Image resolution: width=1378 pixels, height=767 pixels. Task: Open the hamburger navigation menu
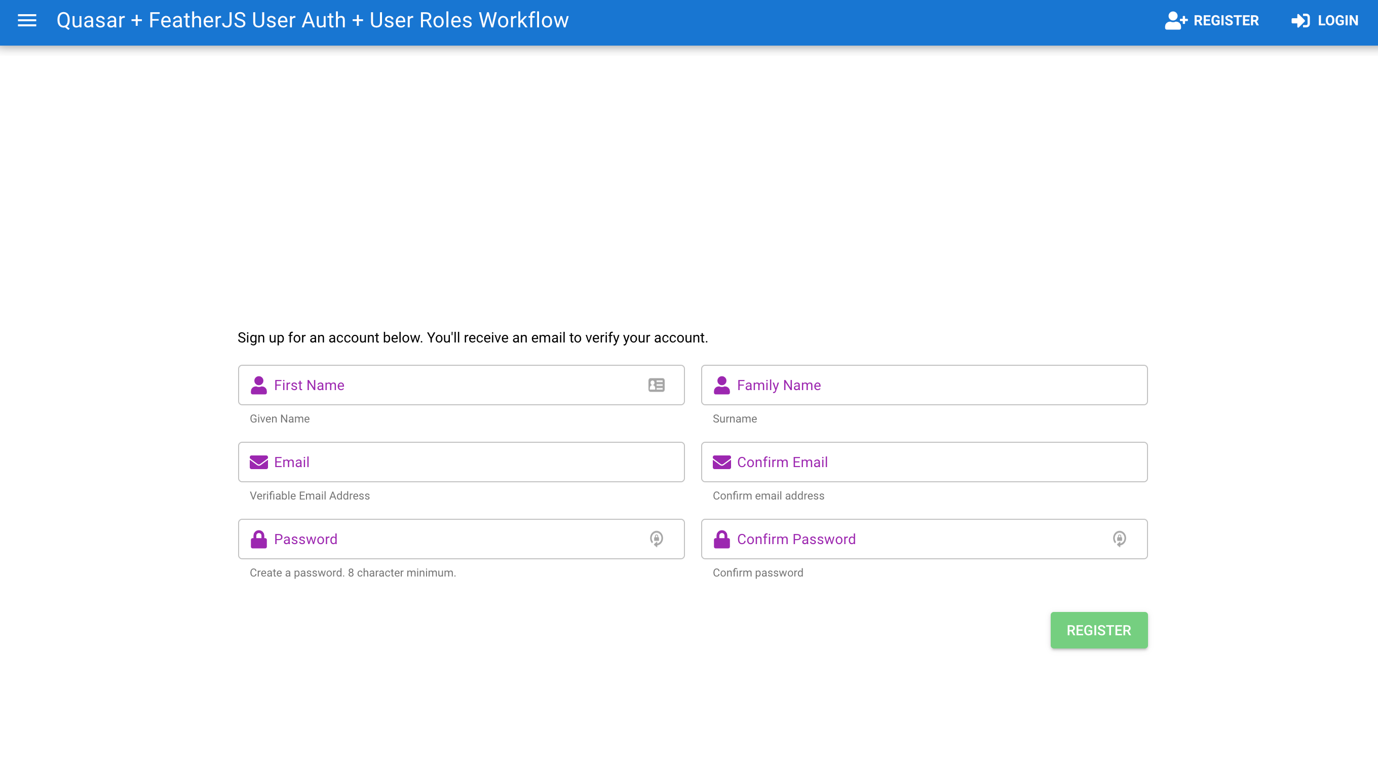(x=27, y=20)
